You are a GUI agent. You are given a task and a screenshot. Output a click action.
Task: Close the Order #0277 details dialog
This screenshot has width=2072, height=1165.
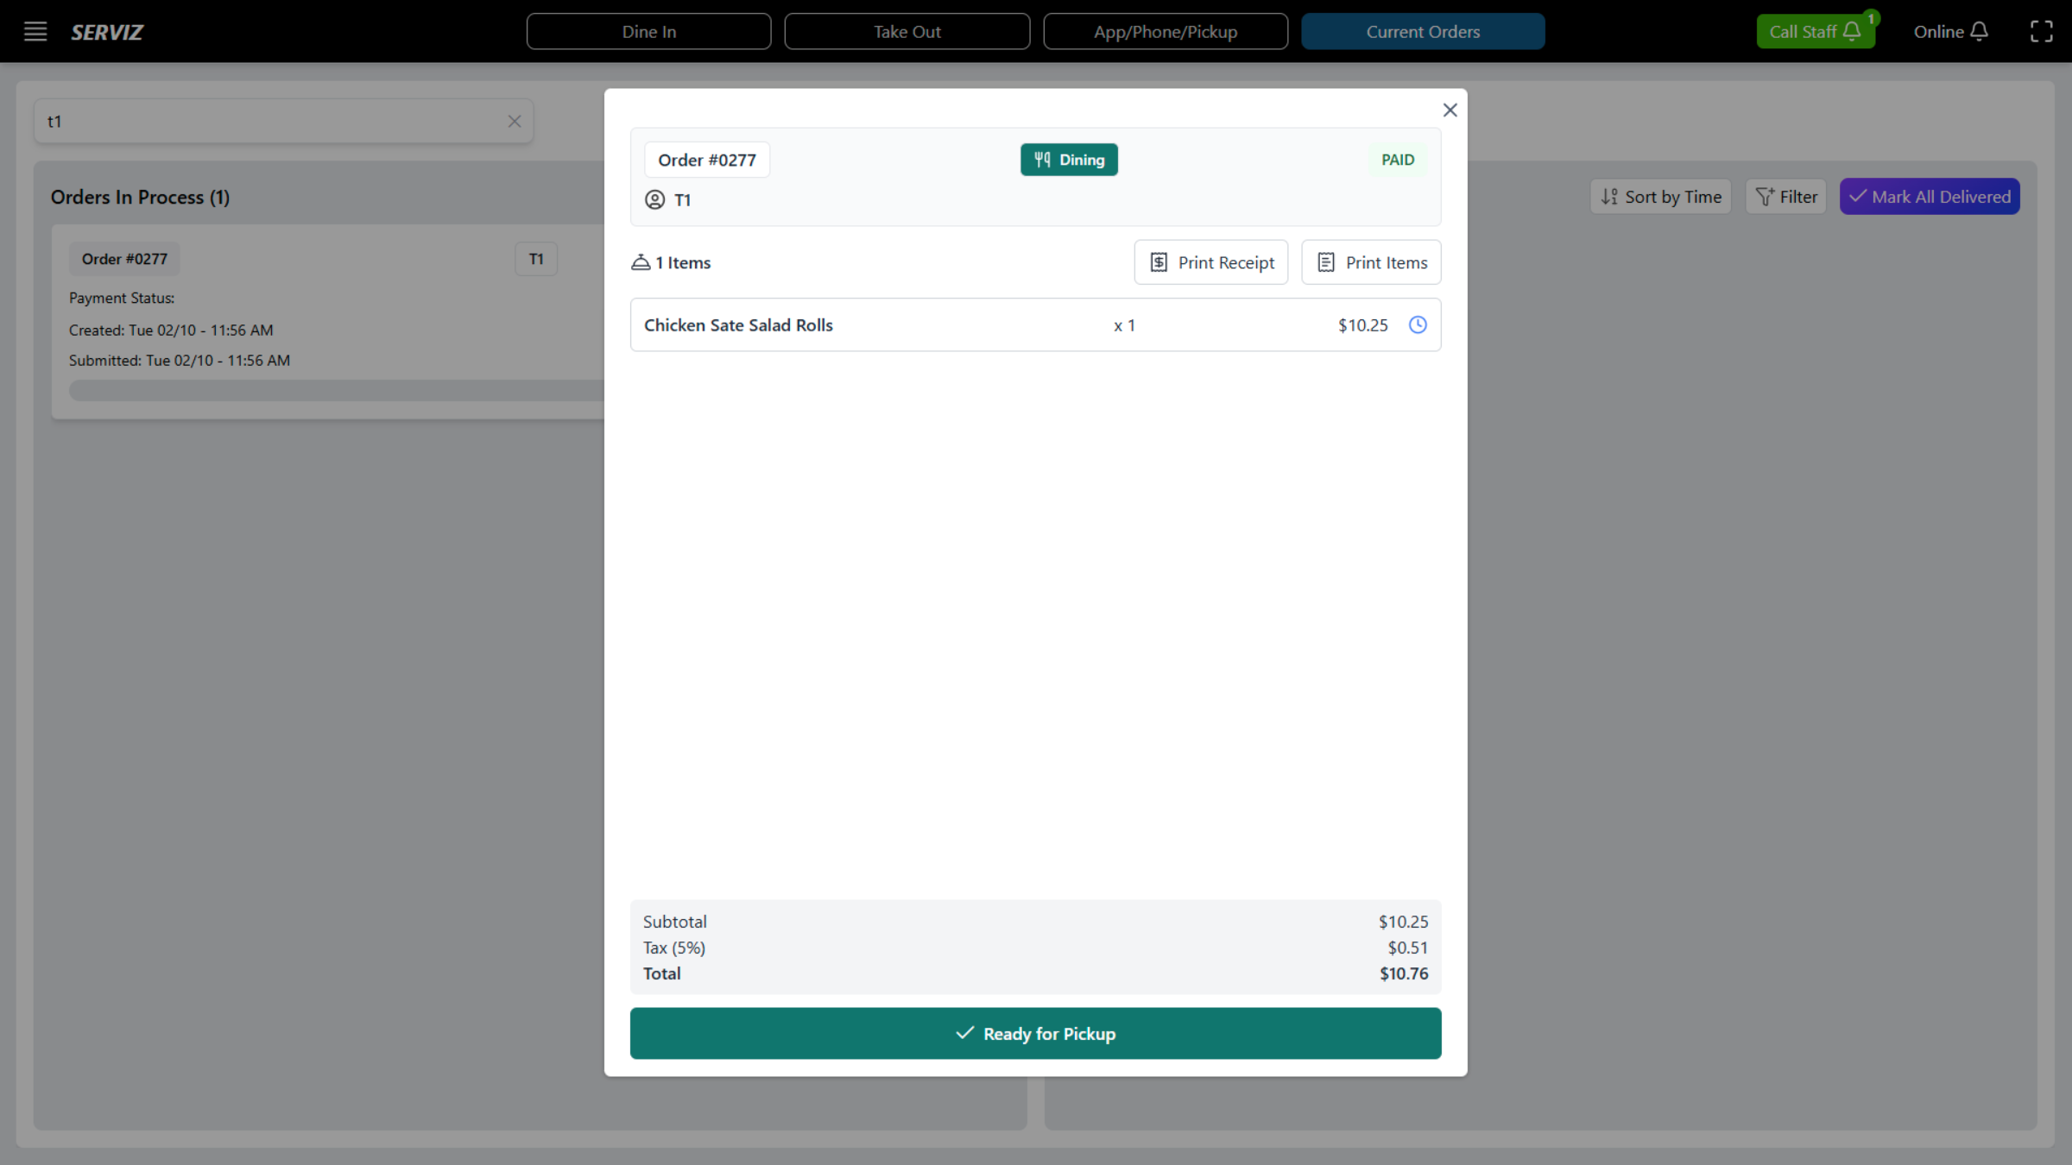(x=1450, y=110)
